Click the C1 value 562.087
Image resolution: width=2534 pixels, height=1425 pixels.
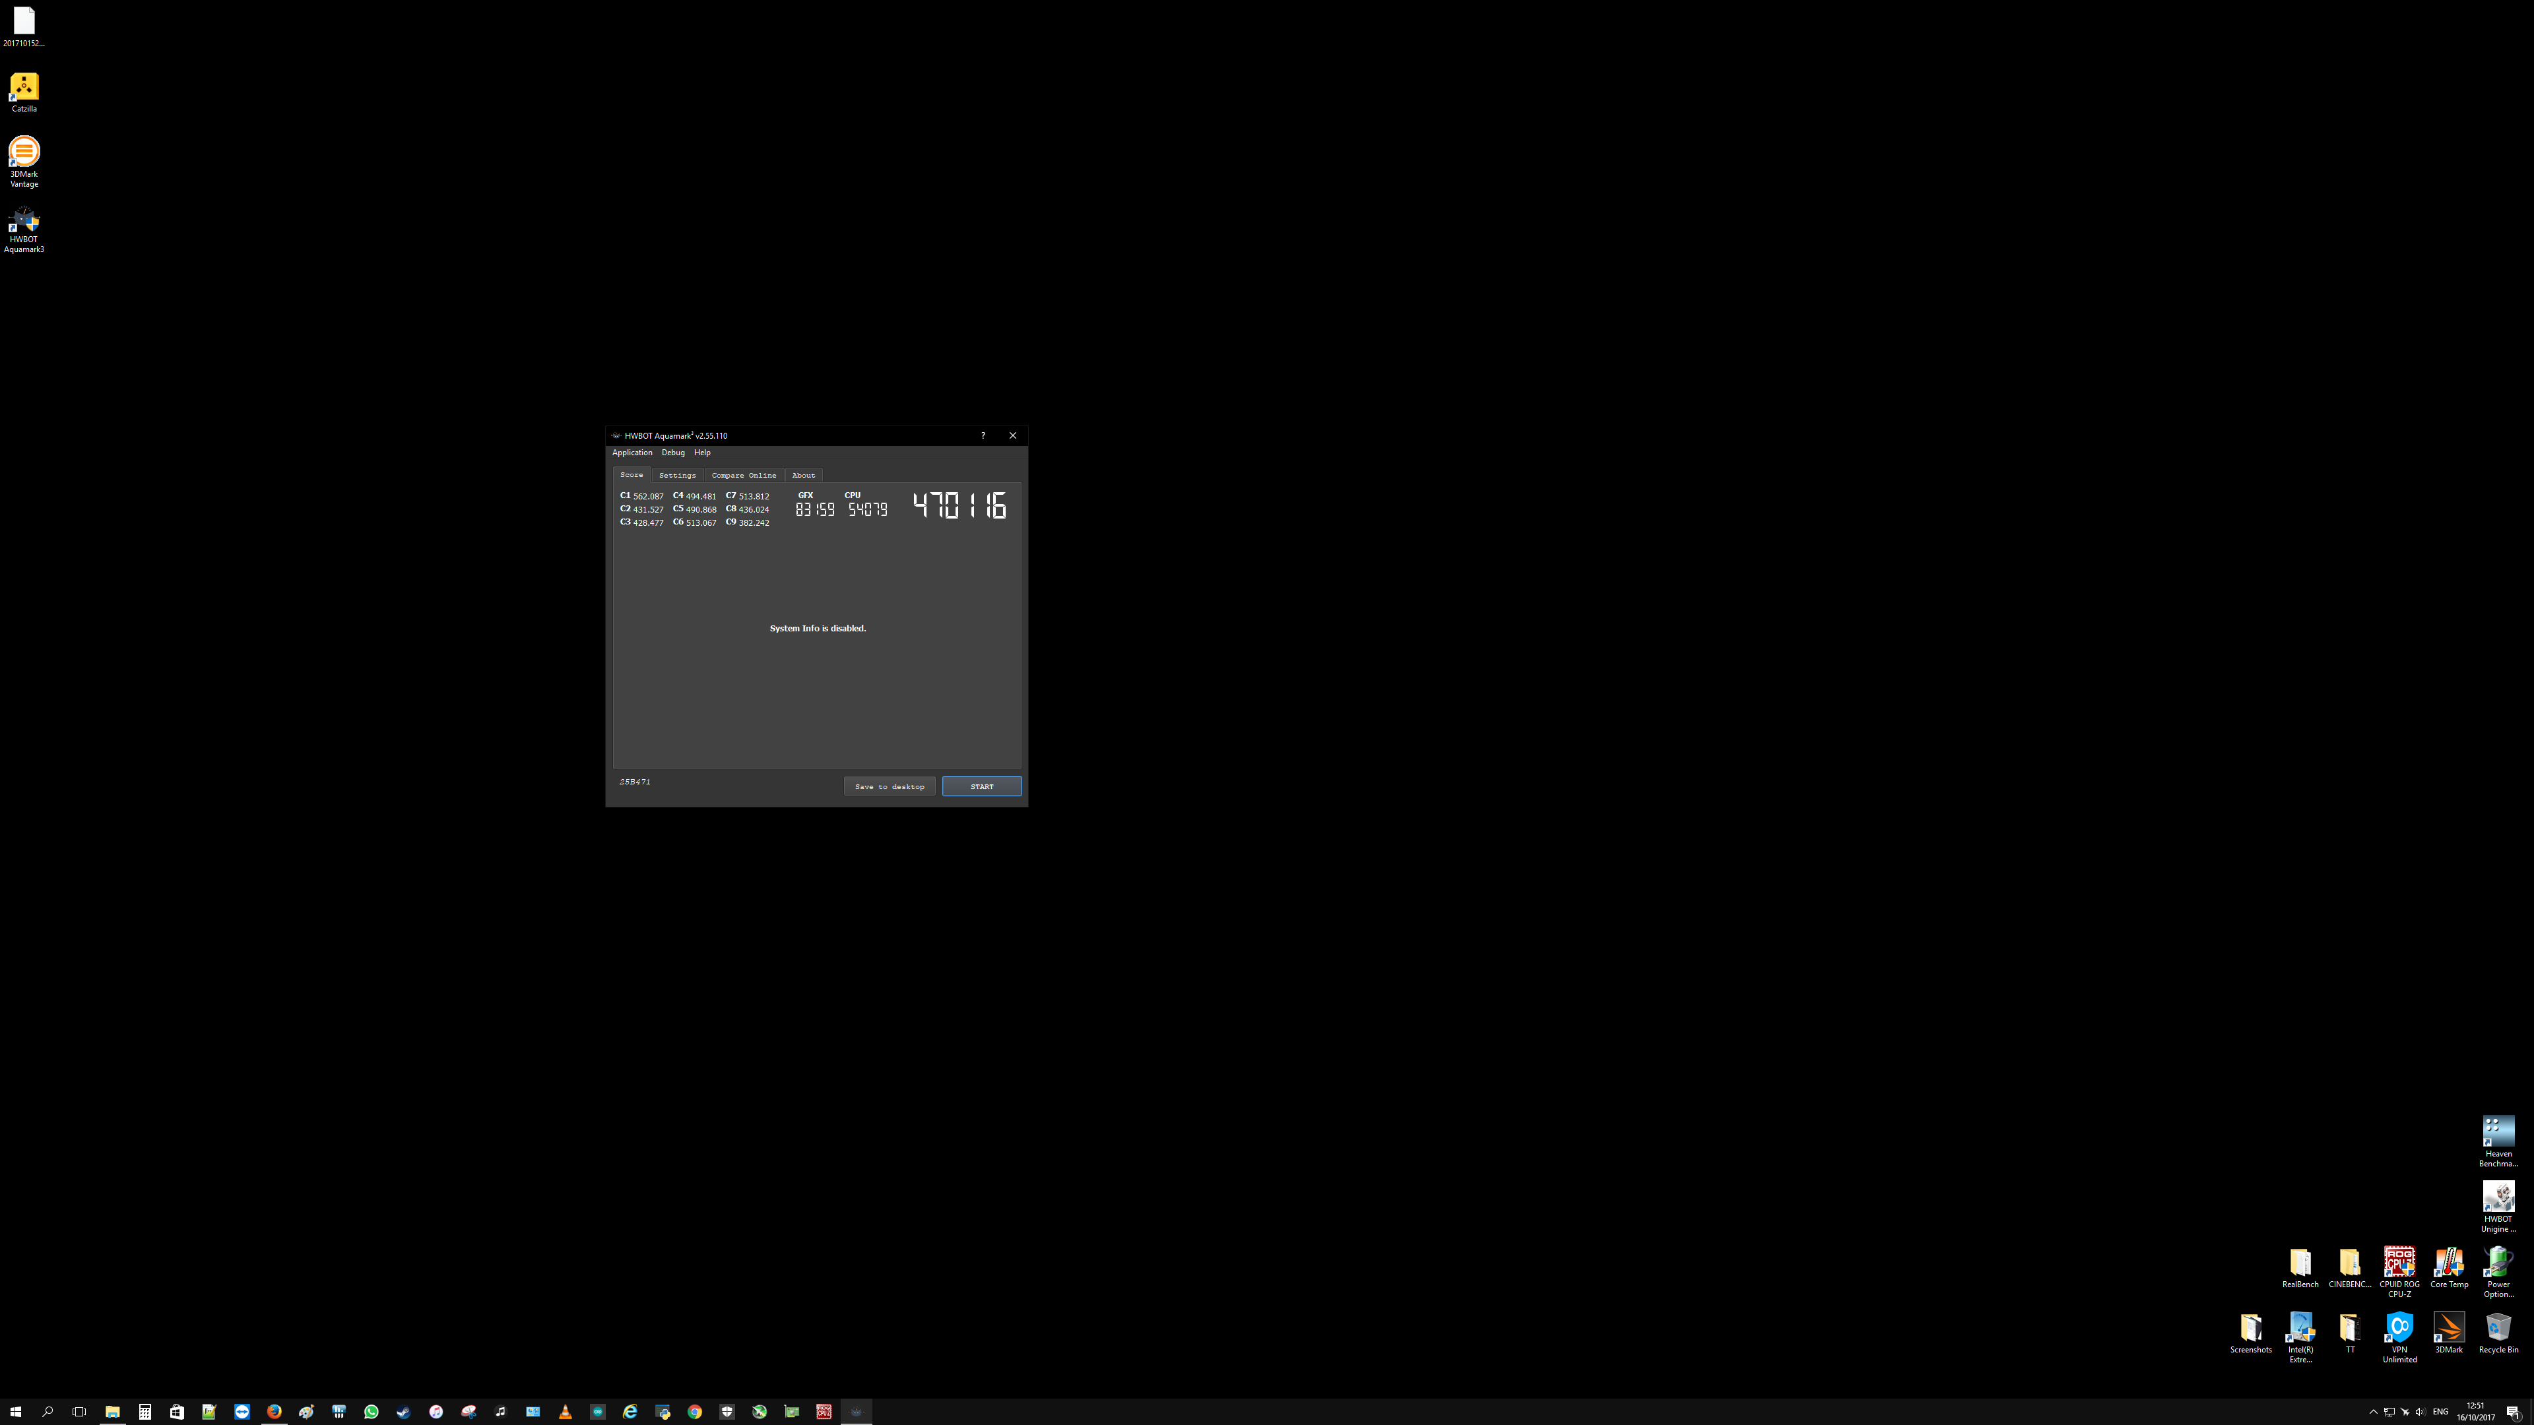tap(648, 497)
